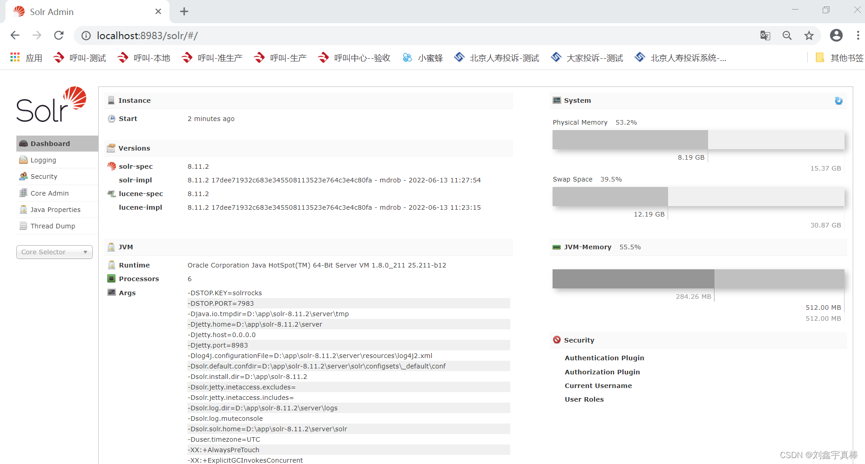Click the Instance server icon

point(111,100)
